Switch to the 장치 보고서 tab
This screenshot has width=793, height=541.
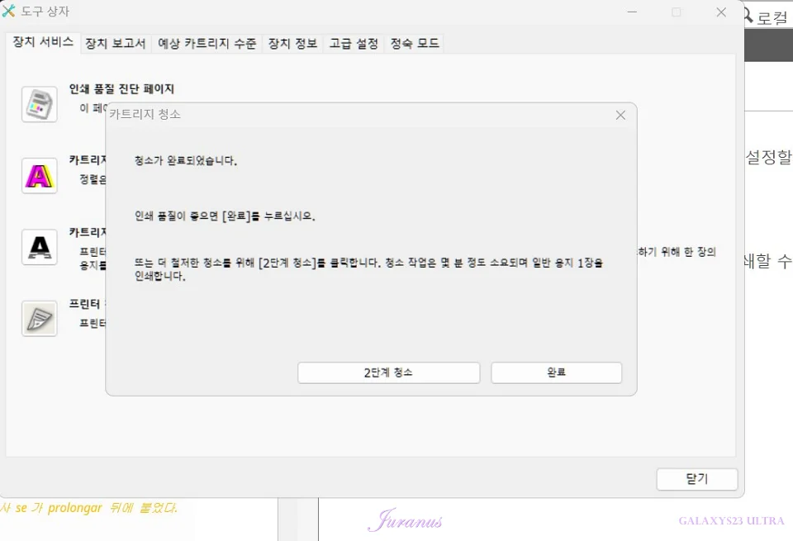(116, 43)
